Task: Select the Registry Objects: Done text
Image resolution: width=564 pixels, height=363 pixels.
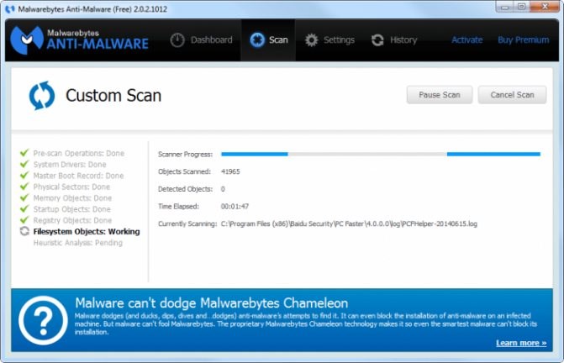Action: click(x=72, y=220)
